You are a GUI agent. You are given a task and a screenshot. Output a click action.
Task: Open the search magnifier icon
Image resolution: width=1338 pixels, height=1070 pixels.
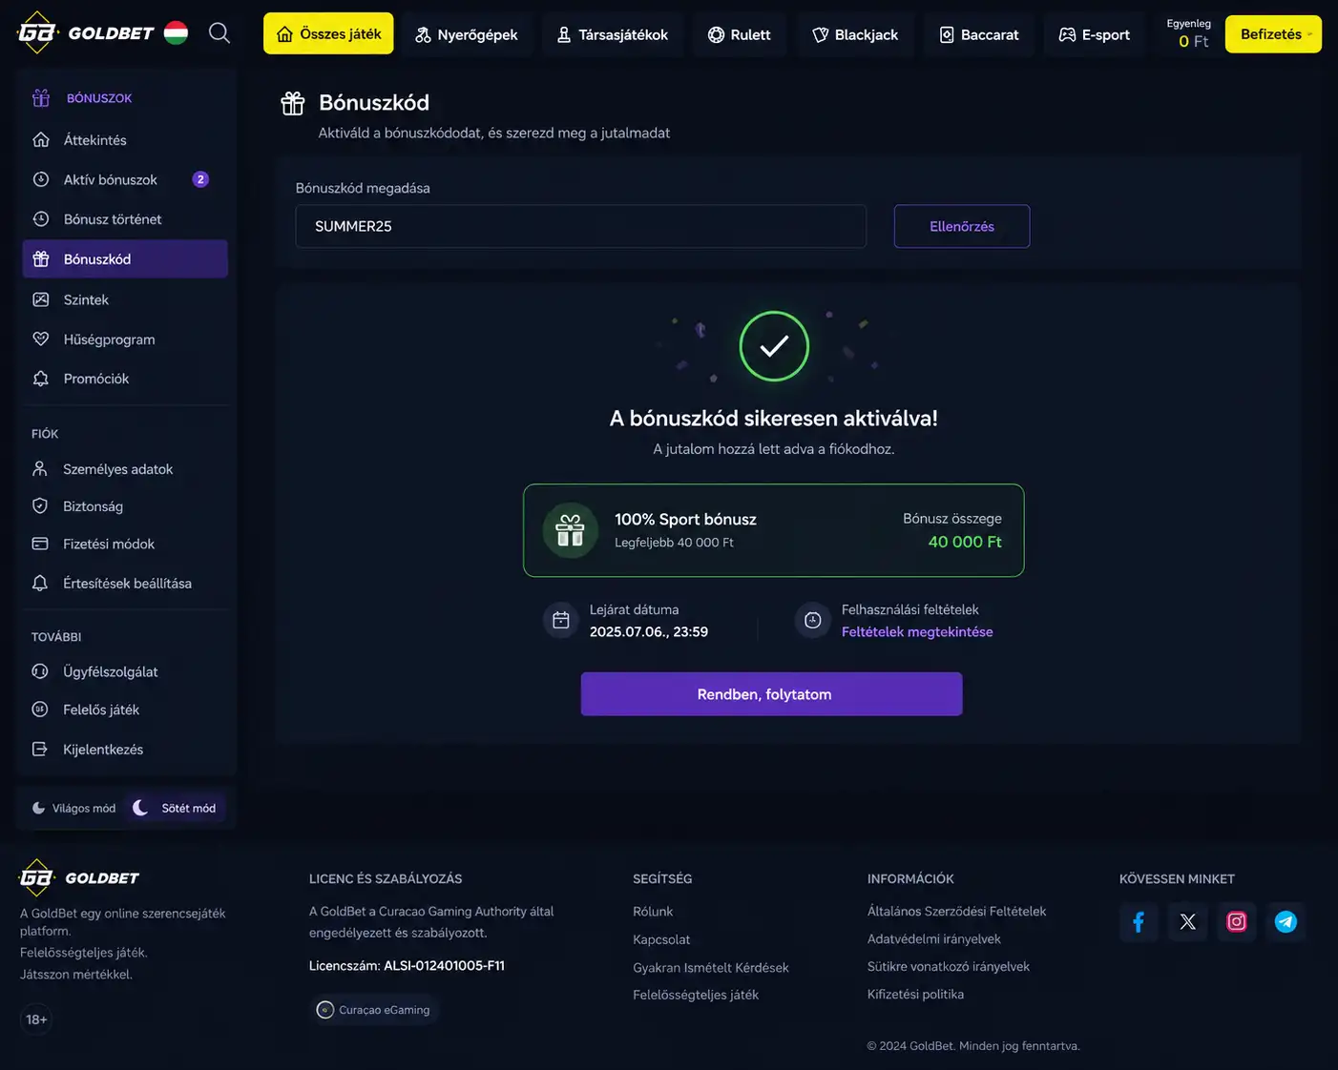pyautogui.click(x=220, y=33)
